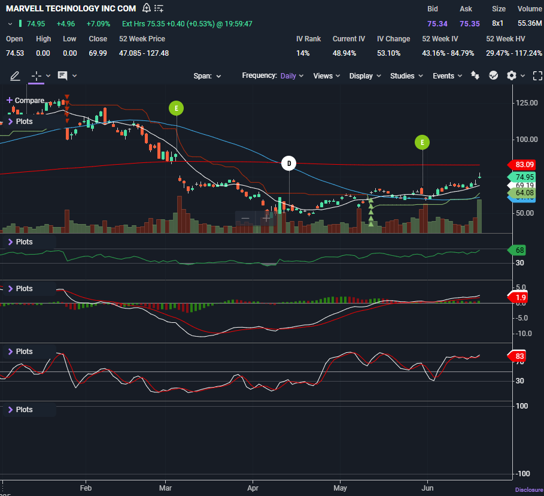Open chart settings gear
544x496 pixels.
click(512, 75)
